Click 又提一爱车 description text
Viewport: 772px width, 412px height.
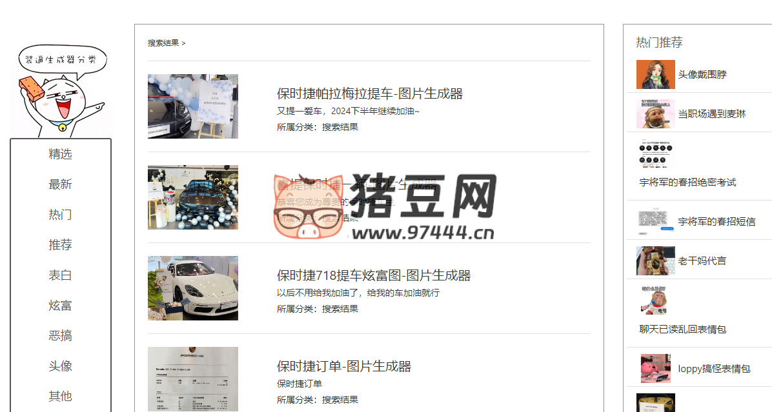[348, 111]
